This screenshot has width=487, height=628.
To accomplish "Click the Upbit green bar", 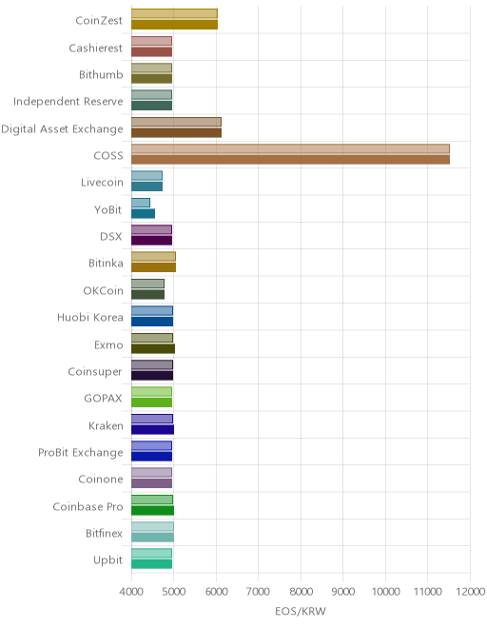I will (152, 564).
